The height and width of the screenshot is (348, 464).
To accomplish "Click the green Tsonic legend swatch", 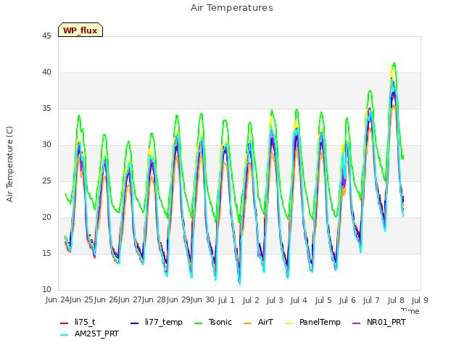I will (198, 323).
